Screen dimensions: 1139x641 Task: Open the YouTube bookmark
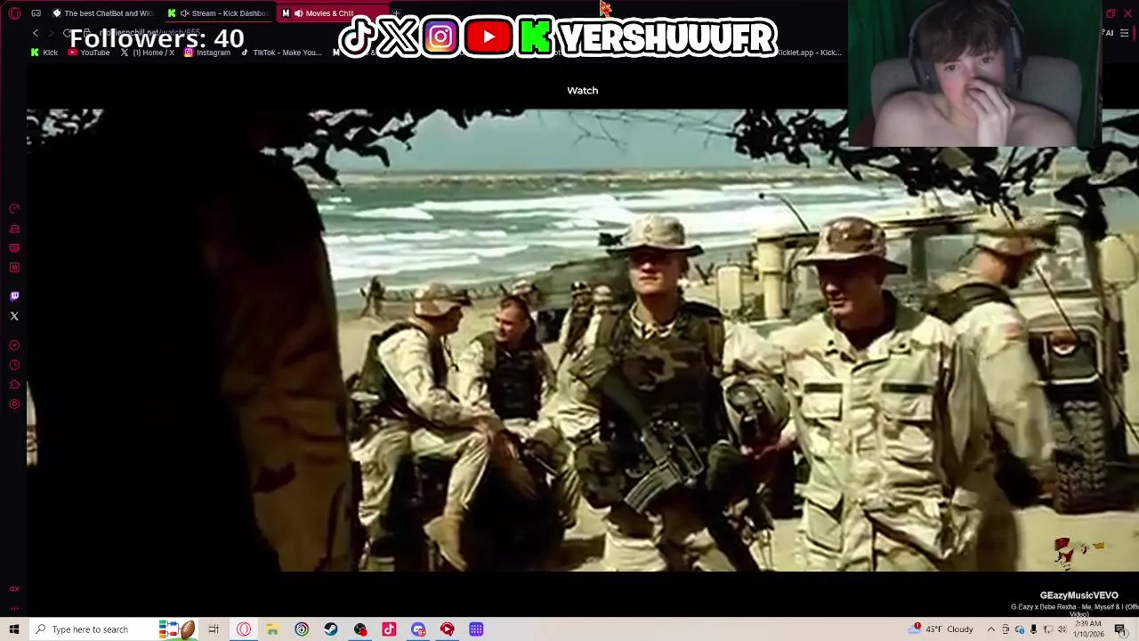tap(89, 53)
